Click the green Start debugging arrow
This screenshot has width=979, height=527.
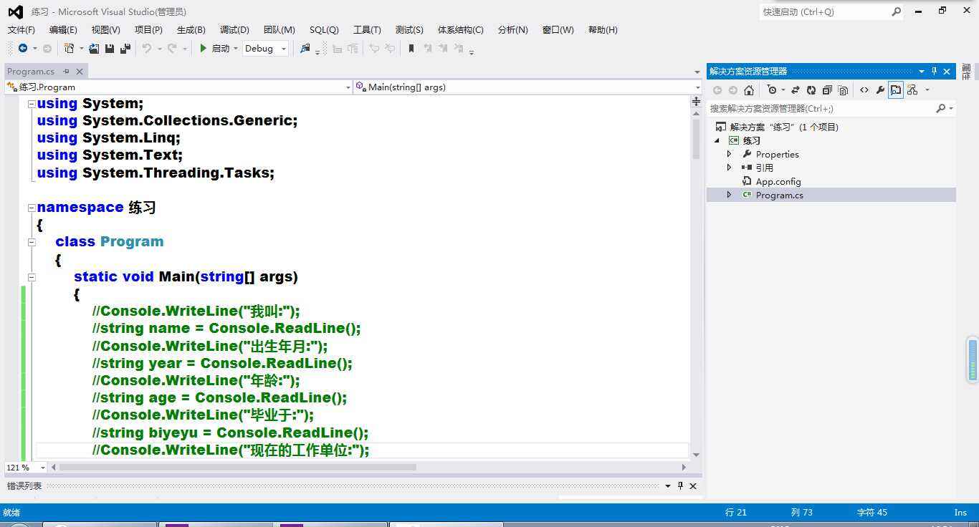point(204,49)
